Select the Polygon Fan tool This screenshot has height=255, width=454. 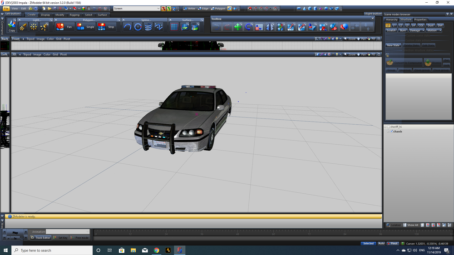64,27
